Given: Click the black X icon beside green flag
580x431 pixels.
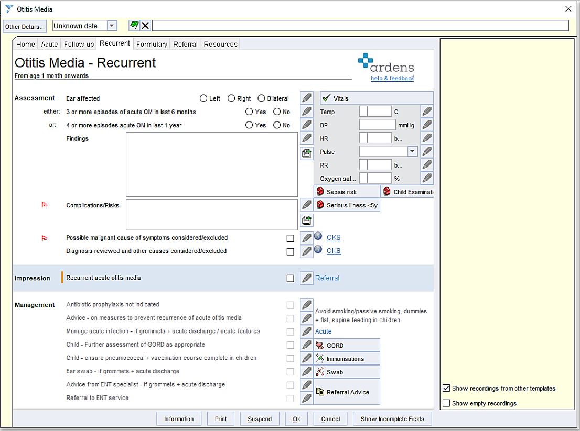Looking at the screenshot, I should click(145, 26).
